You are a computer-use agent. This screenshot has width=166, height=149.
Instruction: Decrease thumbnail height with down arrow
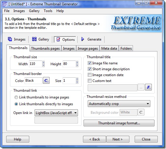coord(77,66)
